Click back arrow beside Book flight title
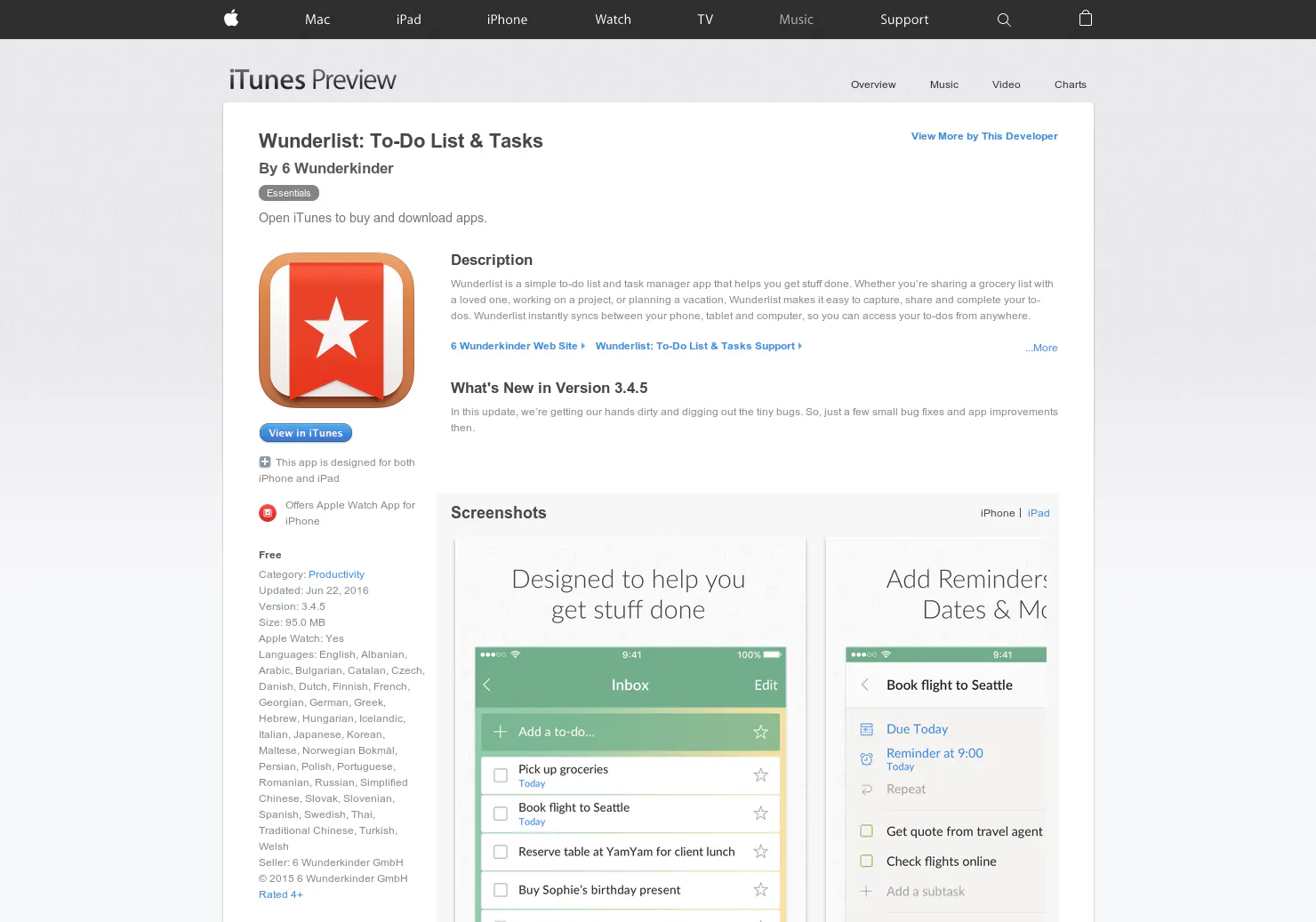The image size is (1316, 922). [x=865, y=685]
